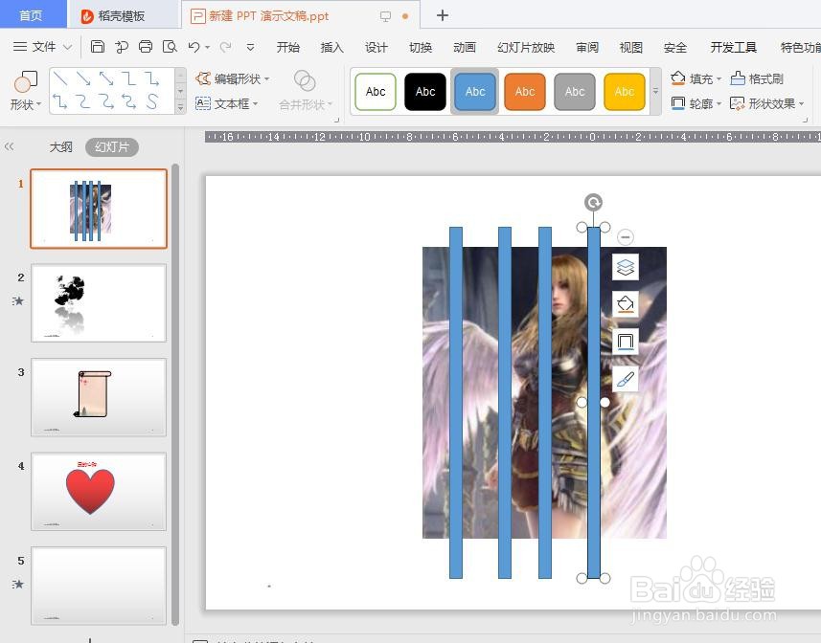Click the presentation screen icon on document tab
Viewport: 821px width, 643px height.
click(x=386, y=16)
